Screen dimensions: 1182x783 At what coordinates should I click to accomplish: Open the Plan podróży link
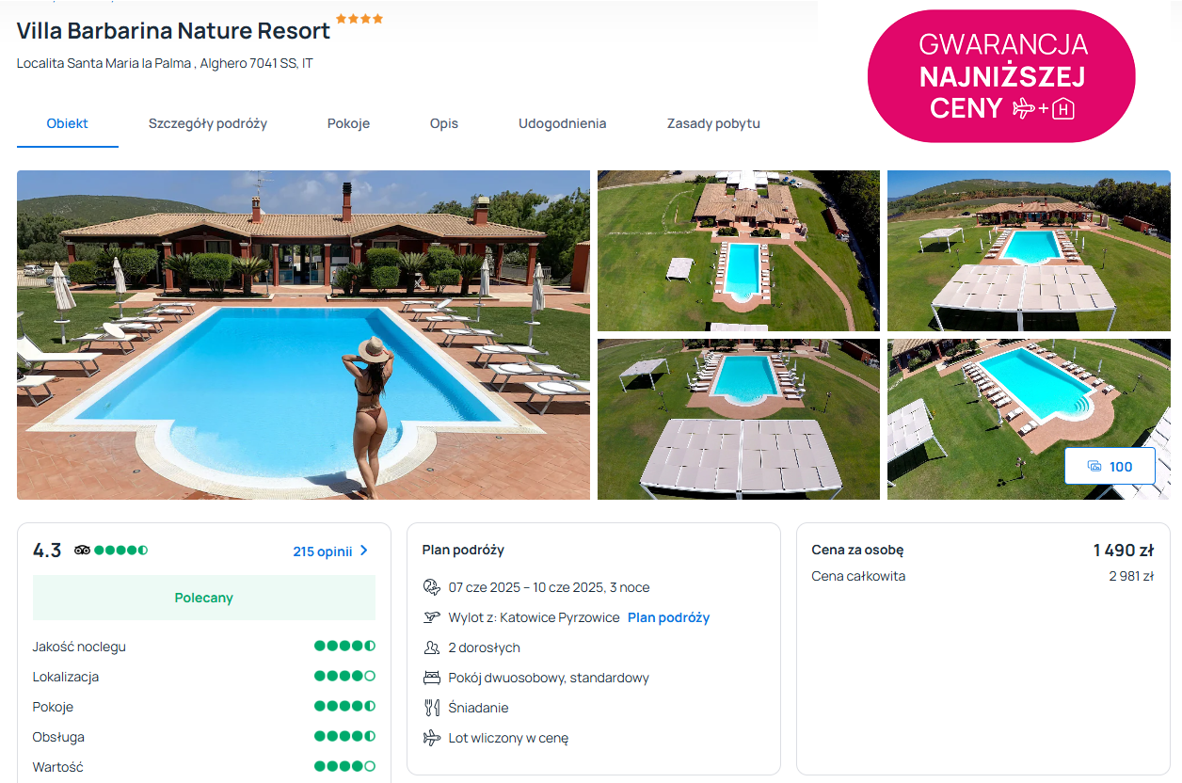point(668,617)
